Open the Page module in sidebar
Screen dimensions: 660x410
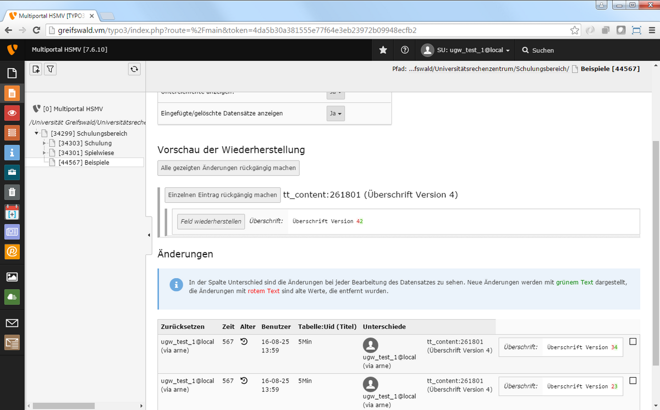[12, 93]
